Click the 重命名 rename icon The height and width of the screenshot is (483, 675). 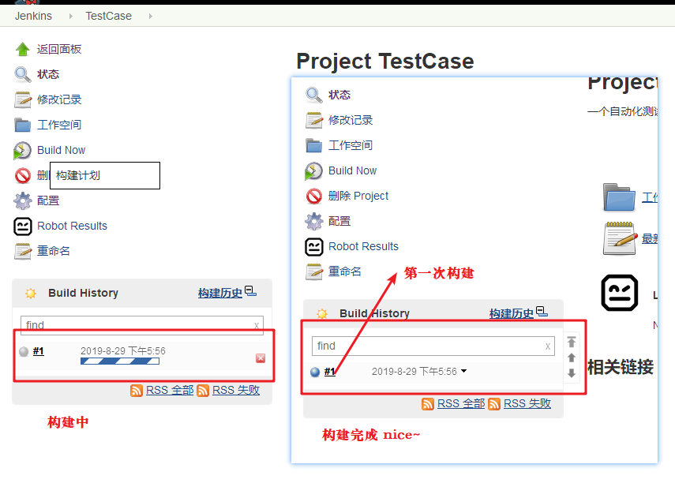coord(21,250)
